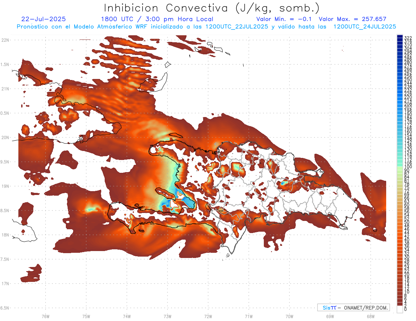Click the 17N latitude axis label

tap(6, 284)
